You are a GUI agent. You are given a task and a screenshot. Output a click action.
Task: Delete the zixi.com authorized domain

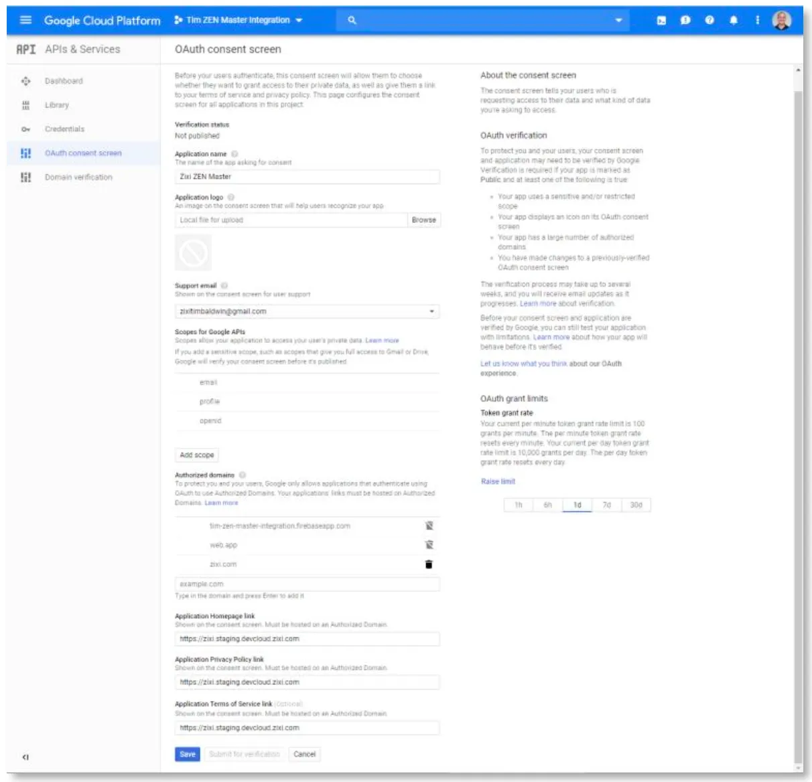[x=429, y=564]
